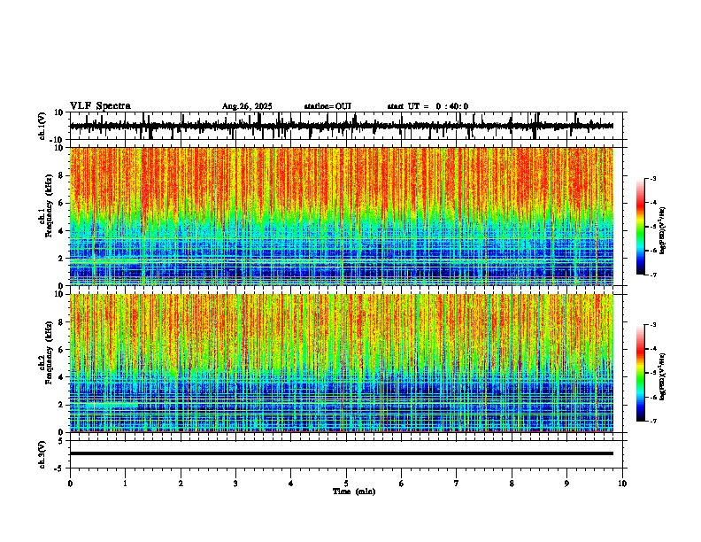Screen dimensions: 701x542
Task: Click the "8" kHz tick of ch.2 spectrogram
Action: (62, 322)
